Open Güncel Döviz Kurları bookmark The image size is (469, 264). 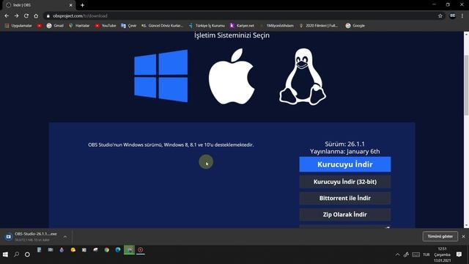click(x=163, y=26)
